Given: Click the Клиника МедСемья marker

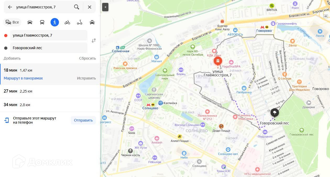Looking at the screenshot, I should [235, 117].
